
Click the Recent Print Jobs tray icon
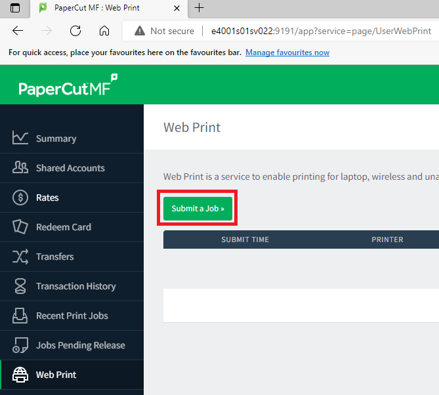click(20, 316)
